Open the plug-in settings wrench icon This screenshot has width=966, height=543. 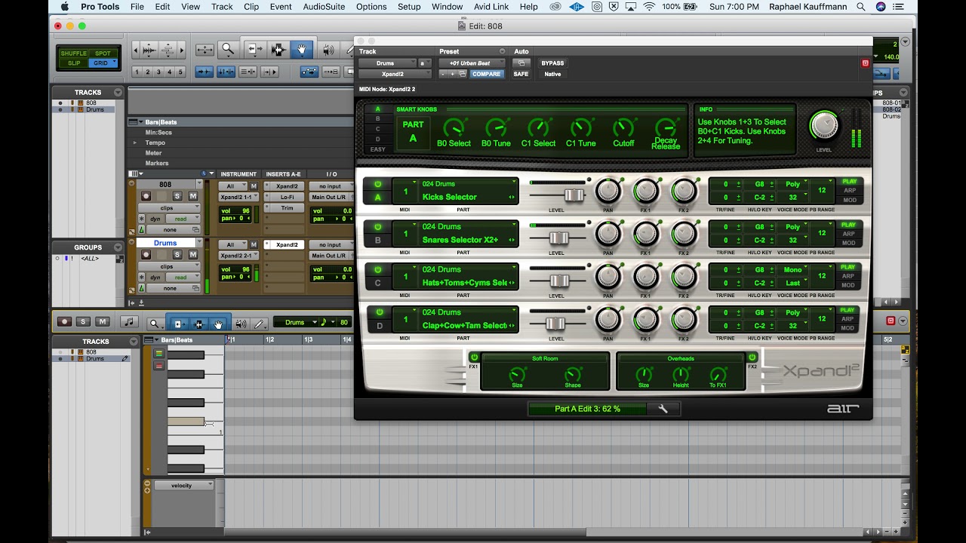[x=663, y=409]
